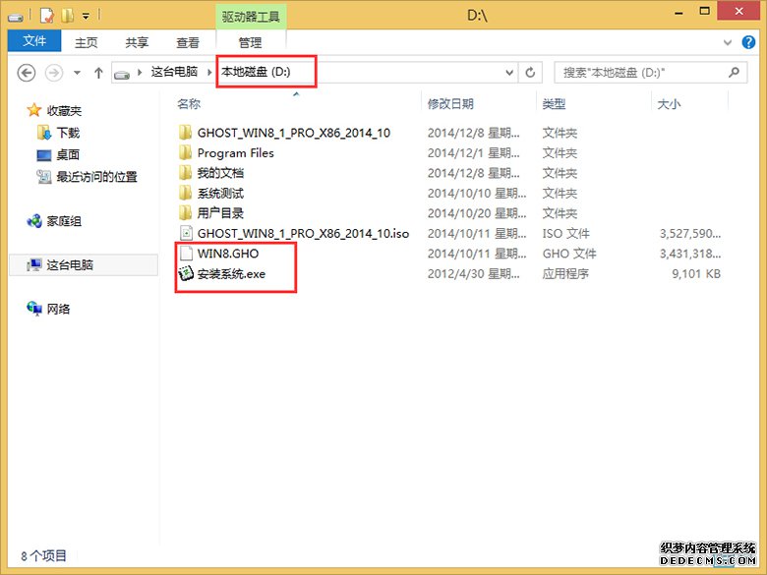767x575 pixels.
Task: Go back with the back arrow
Action: click(x=27, y=73)
